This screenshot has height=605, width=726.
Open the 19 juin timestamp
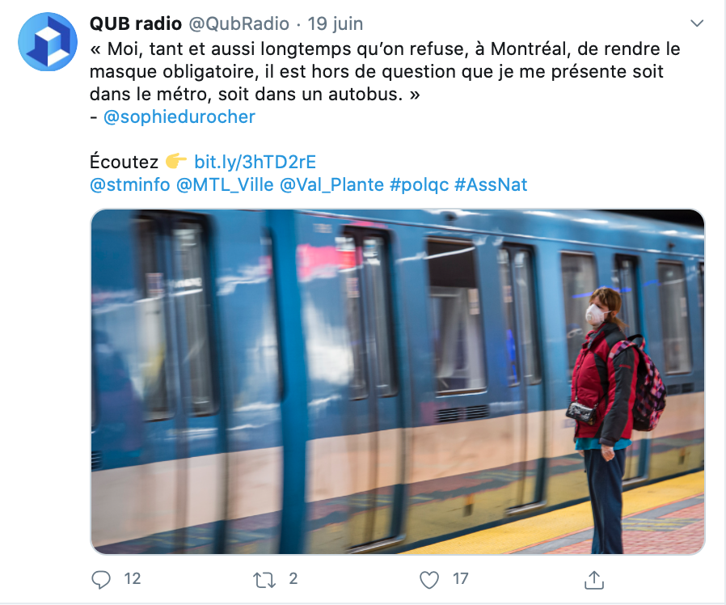[336, 23]
